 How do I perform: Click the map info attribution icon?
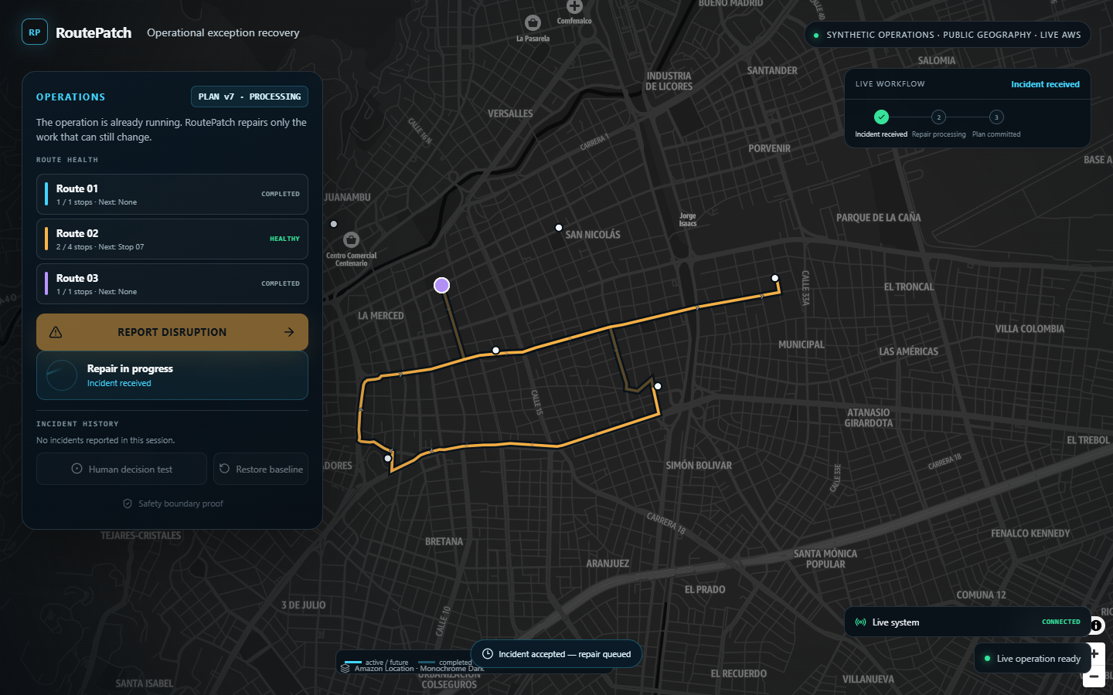point(1096,625)
